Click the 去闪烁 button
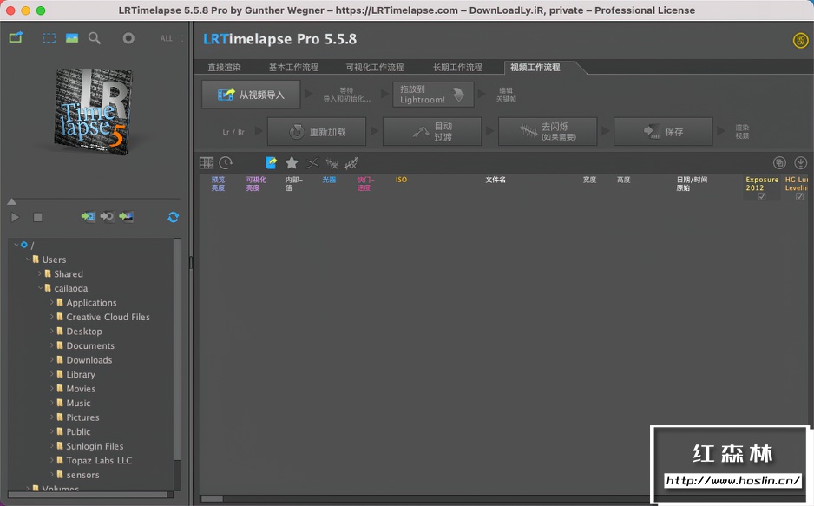 tap(548, 132)
